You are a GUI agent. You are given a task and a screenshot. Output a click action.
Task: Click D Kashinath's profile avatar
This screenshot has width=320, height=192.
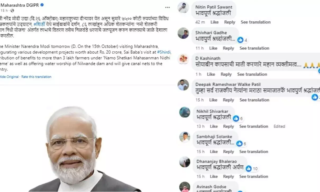coord(183,59)
